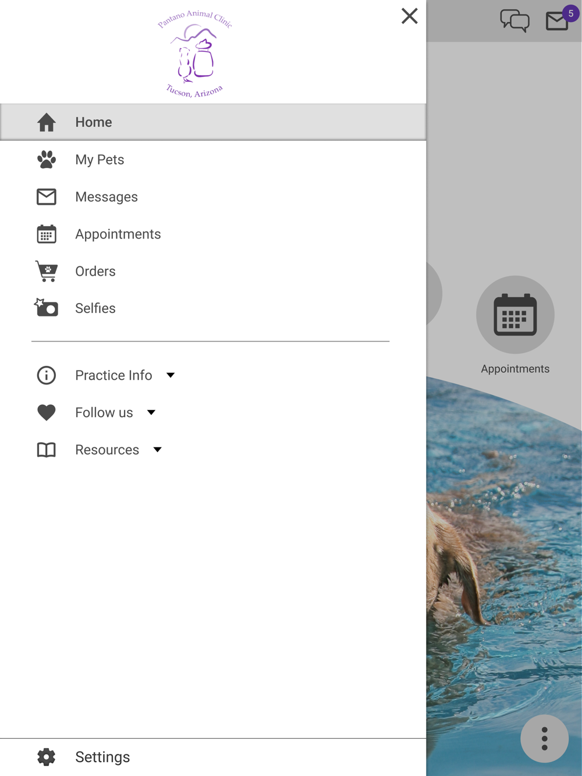The height and width of the screenshot is (776, 582).
Task: Click the Settings gear icon
Action: click(x=47, y=757)
